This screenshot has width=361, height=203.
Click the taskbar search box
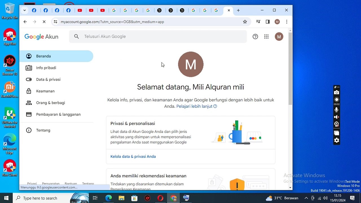[51, 198]
